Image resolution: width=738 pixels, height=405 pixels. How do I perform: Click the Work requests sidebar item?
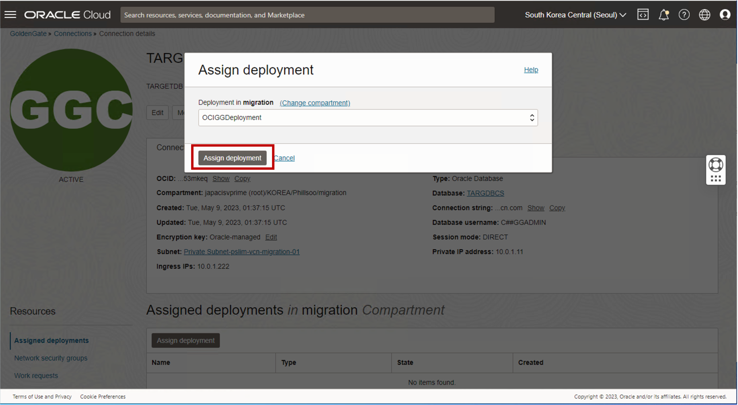pyautogui.click(x=35, y=375)
